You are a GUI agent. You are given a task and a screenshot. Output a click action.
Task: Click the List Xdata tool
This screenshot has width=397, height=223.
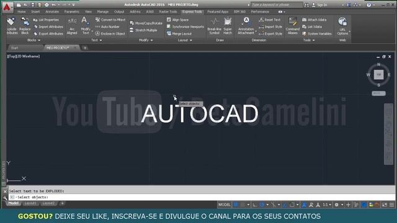[312, 27]
